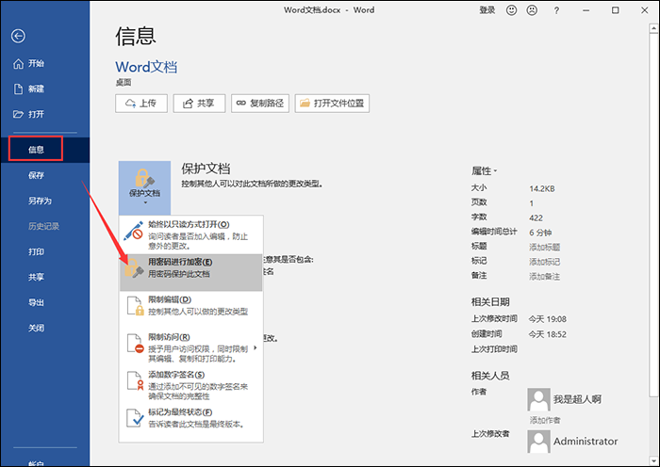Screen dimensions: 660x467
Task: Click the home icon next to 开始
Action: (18, 63)
